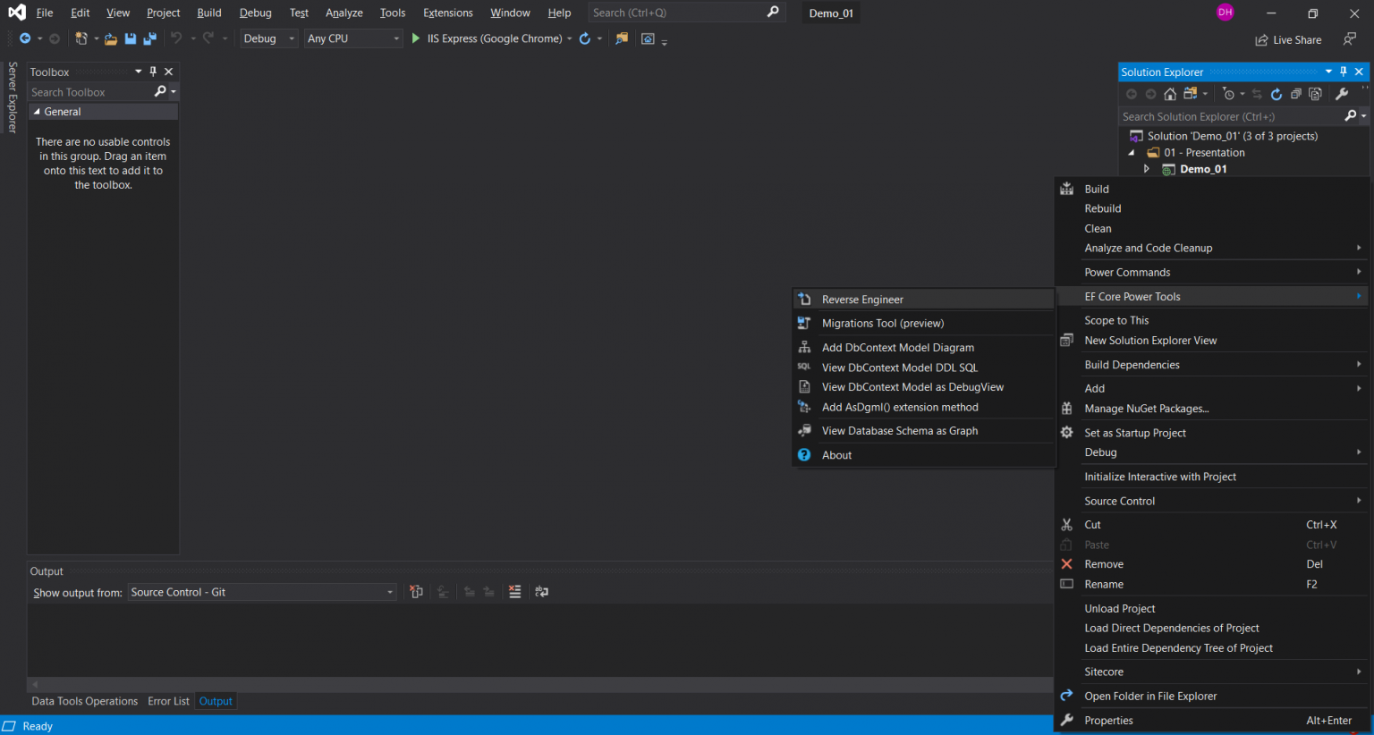Toggle word wrap in Output window
The image size is (1374, 735).
[541, 591]
